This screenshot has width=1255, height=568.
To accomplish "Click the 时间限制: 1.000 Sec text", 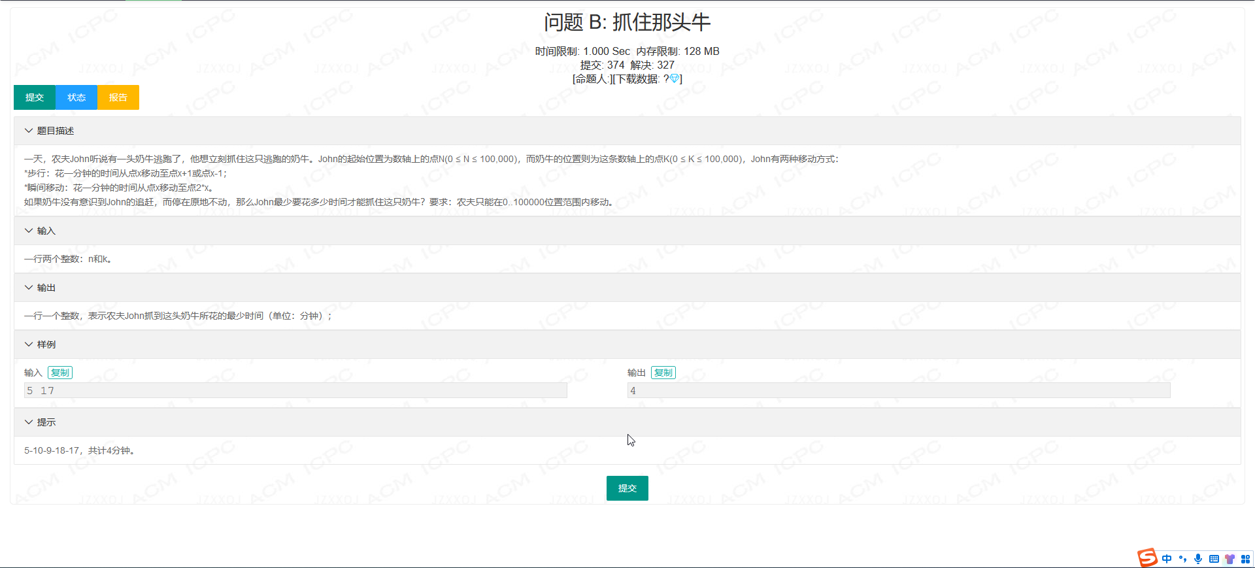I will tap(582, 51).
